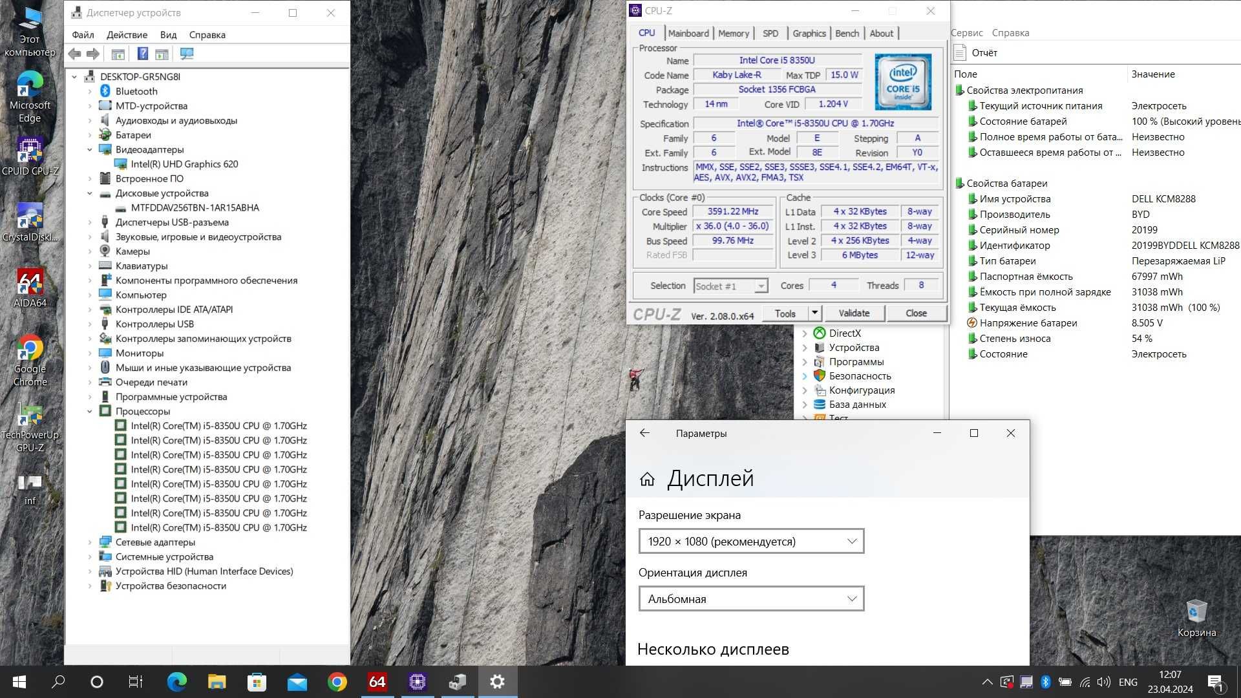Click the home icon in Параметры window
The height and width of the screenshot is (698, 1241).
tap(647, 479)
